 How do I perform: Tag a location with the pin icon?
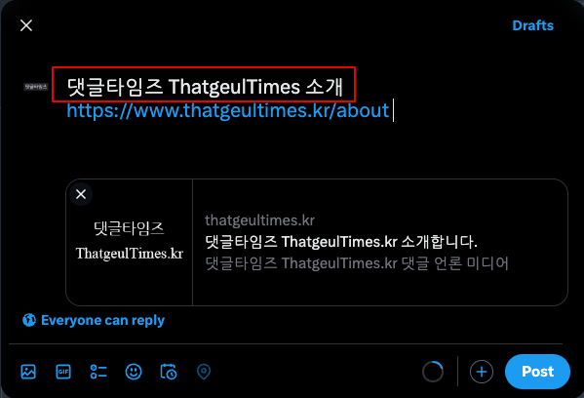(204, 372)
